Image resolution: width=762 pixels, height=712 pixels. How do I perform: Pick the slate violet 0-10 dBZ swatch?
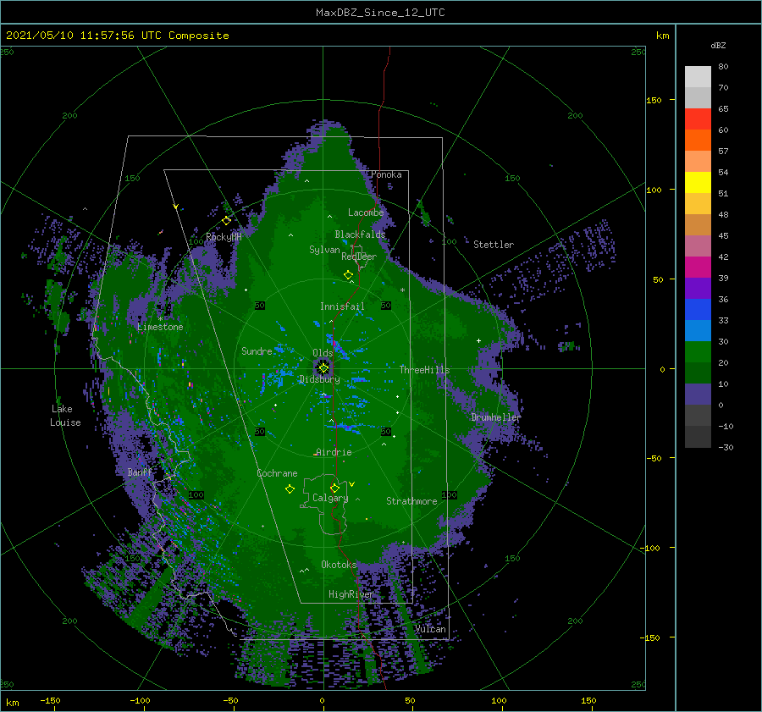pos(698,394)
